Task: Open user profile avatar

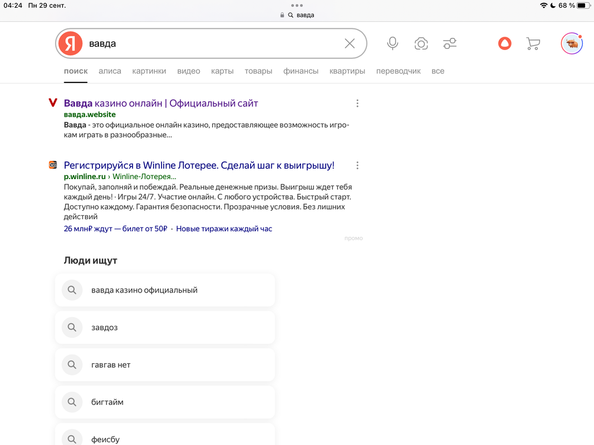Action: [572, 43]
